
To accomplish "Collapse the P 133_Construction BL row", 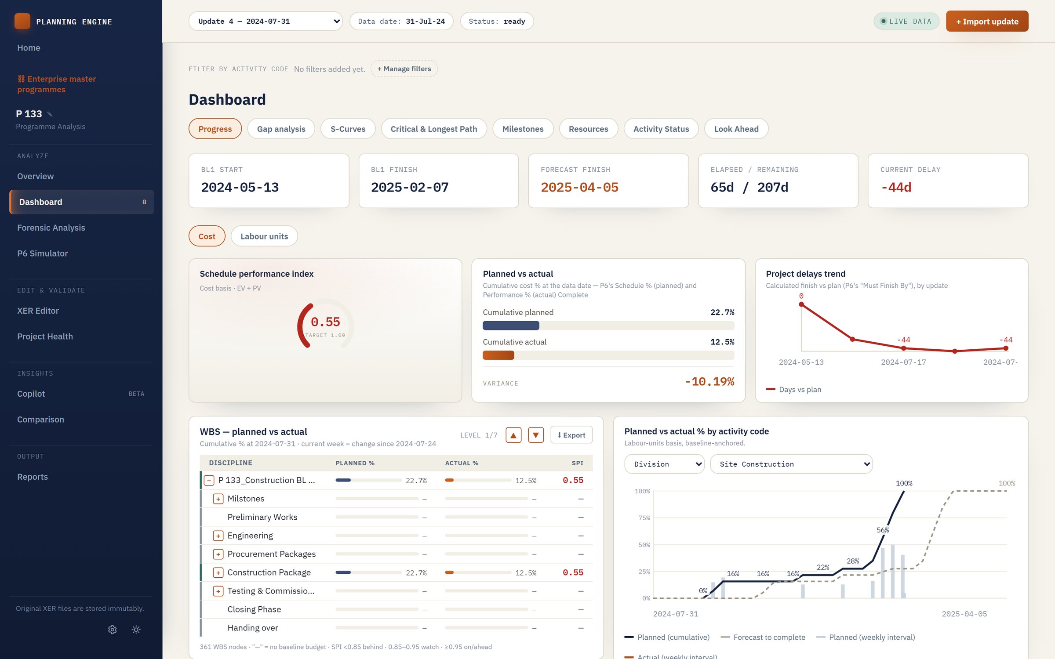I will click(209, 480).
